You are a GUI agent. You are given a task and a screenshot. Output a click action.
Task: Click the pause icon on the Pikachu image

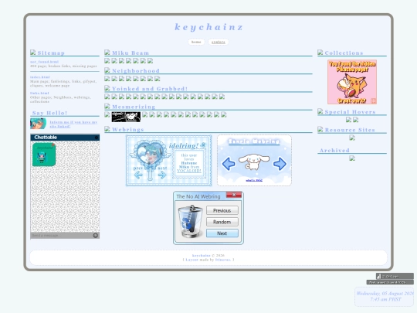pyautogui.click(x=374, y=100)
